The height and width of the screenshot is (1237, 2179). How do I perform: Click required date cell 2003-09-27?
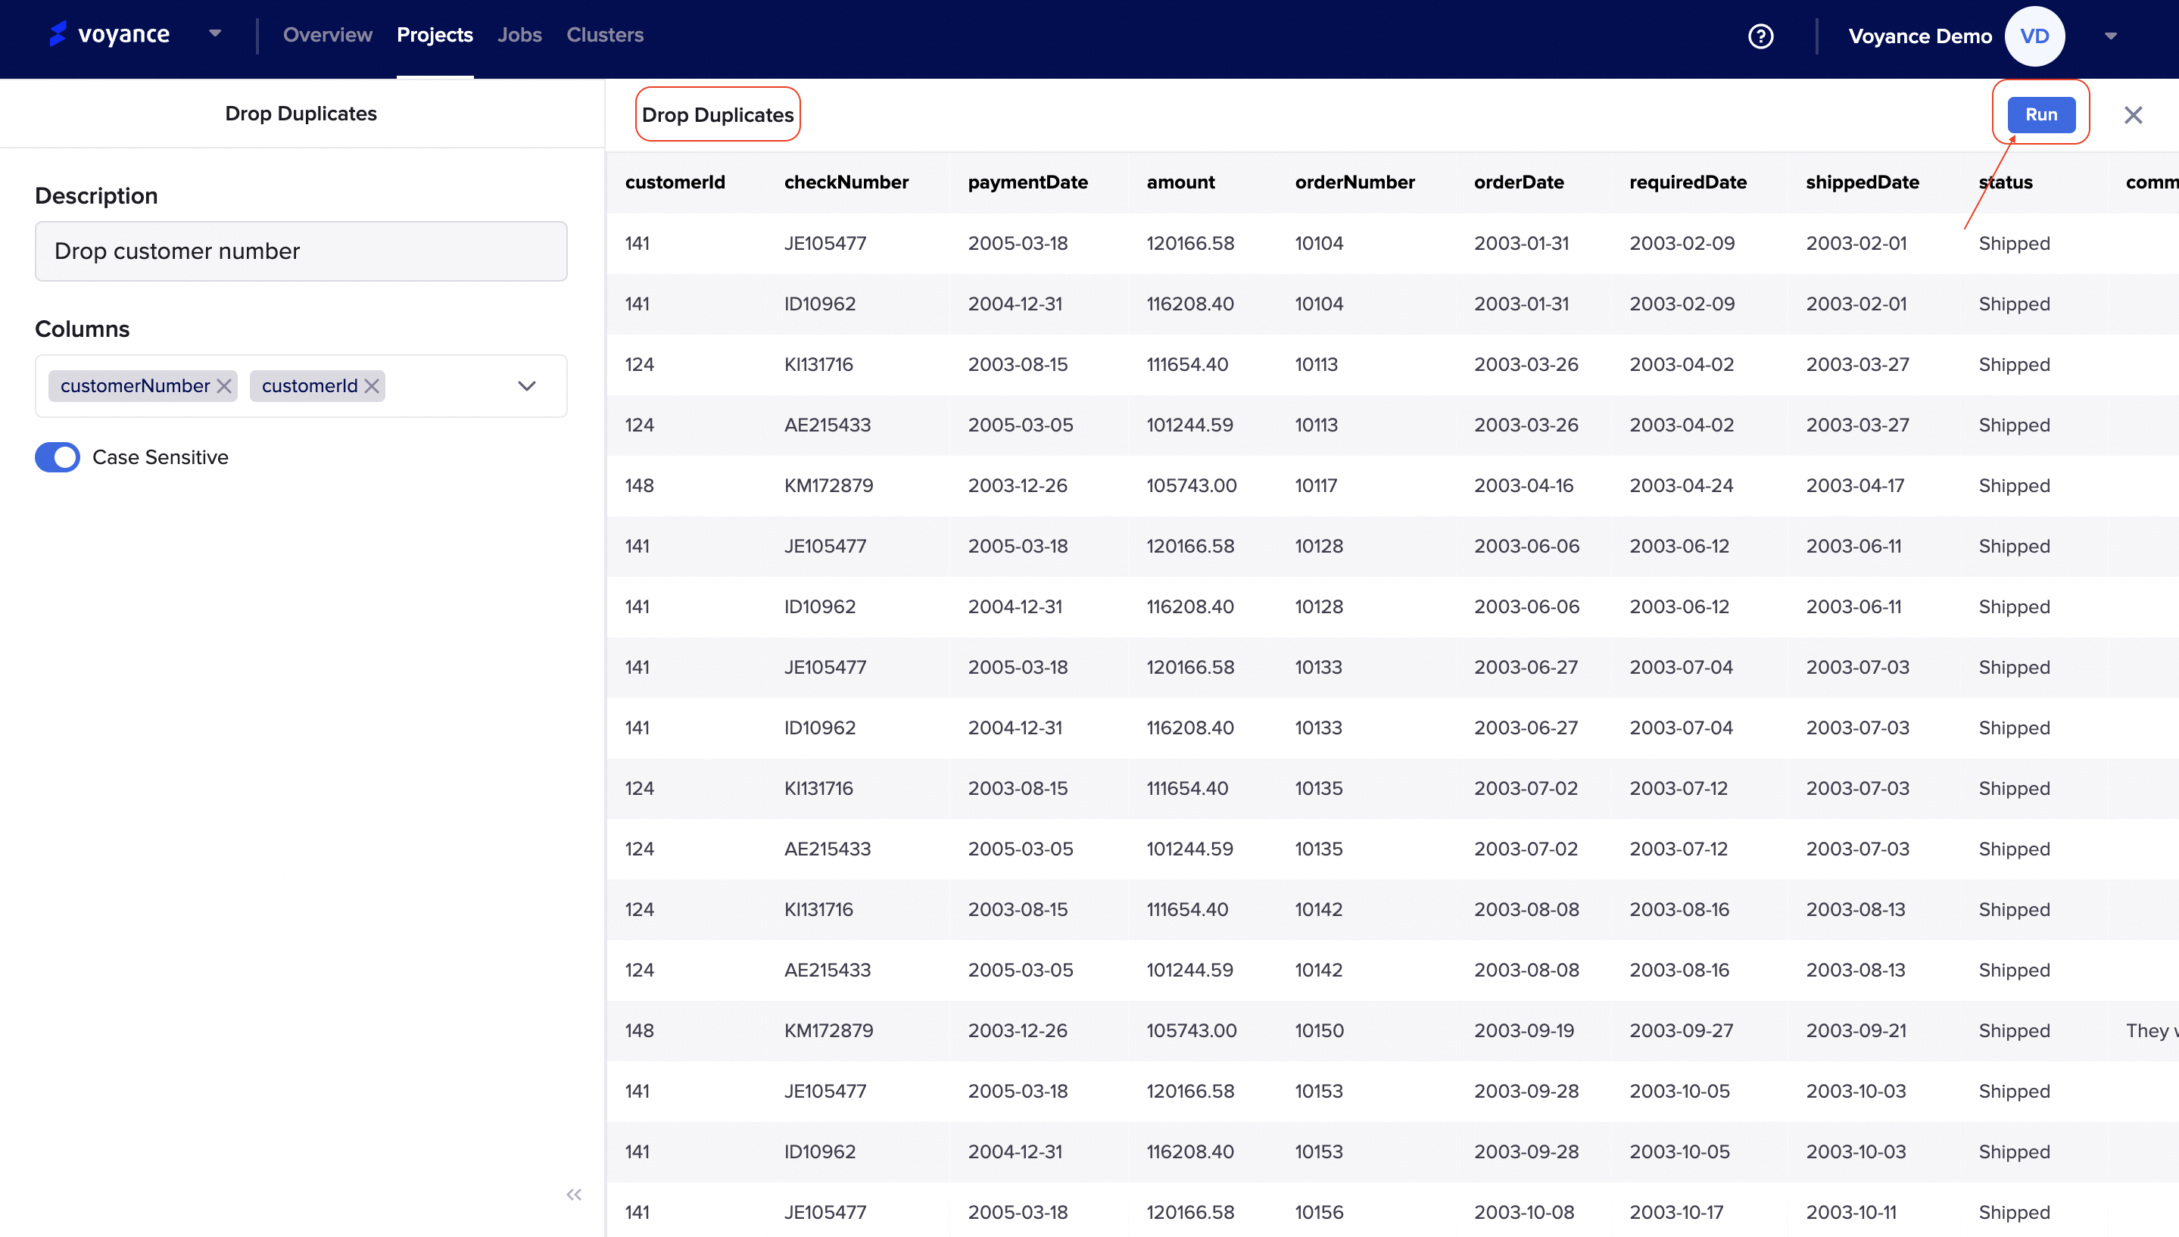click(x=1680, y=1030)
